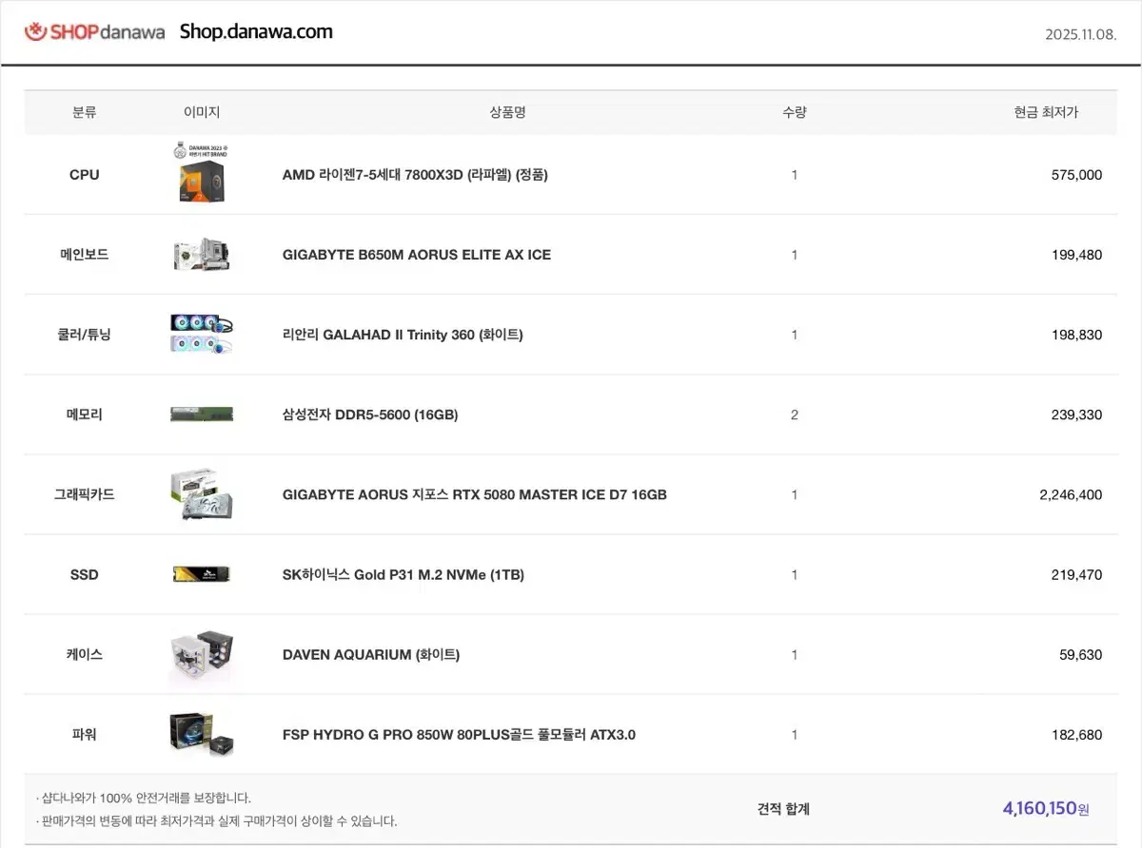Click the GALAHAD II Trinity cooler thumbnail
Viewport: 1142px width, 848px height.
(201, 334)
